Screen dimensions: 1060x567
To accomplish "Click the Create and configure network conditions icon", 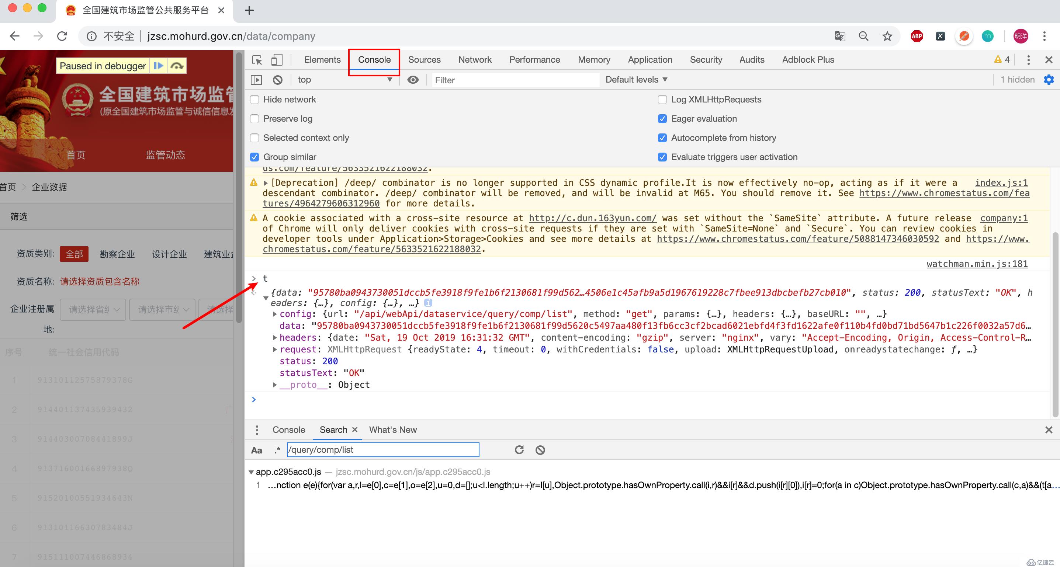I will pos(413,79).
